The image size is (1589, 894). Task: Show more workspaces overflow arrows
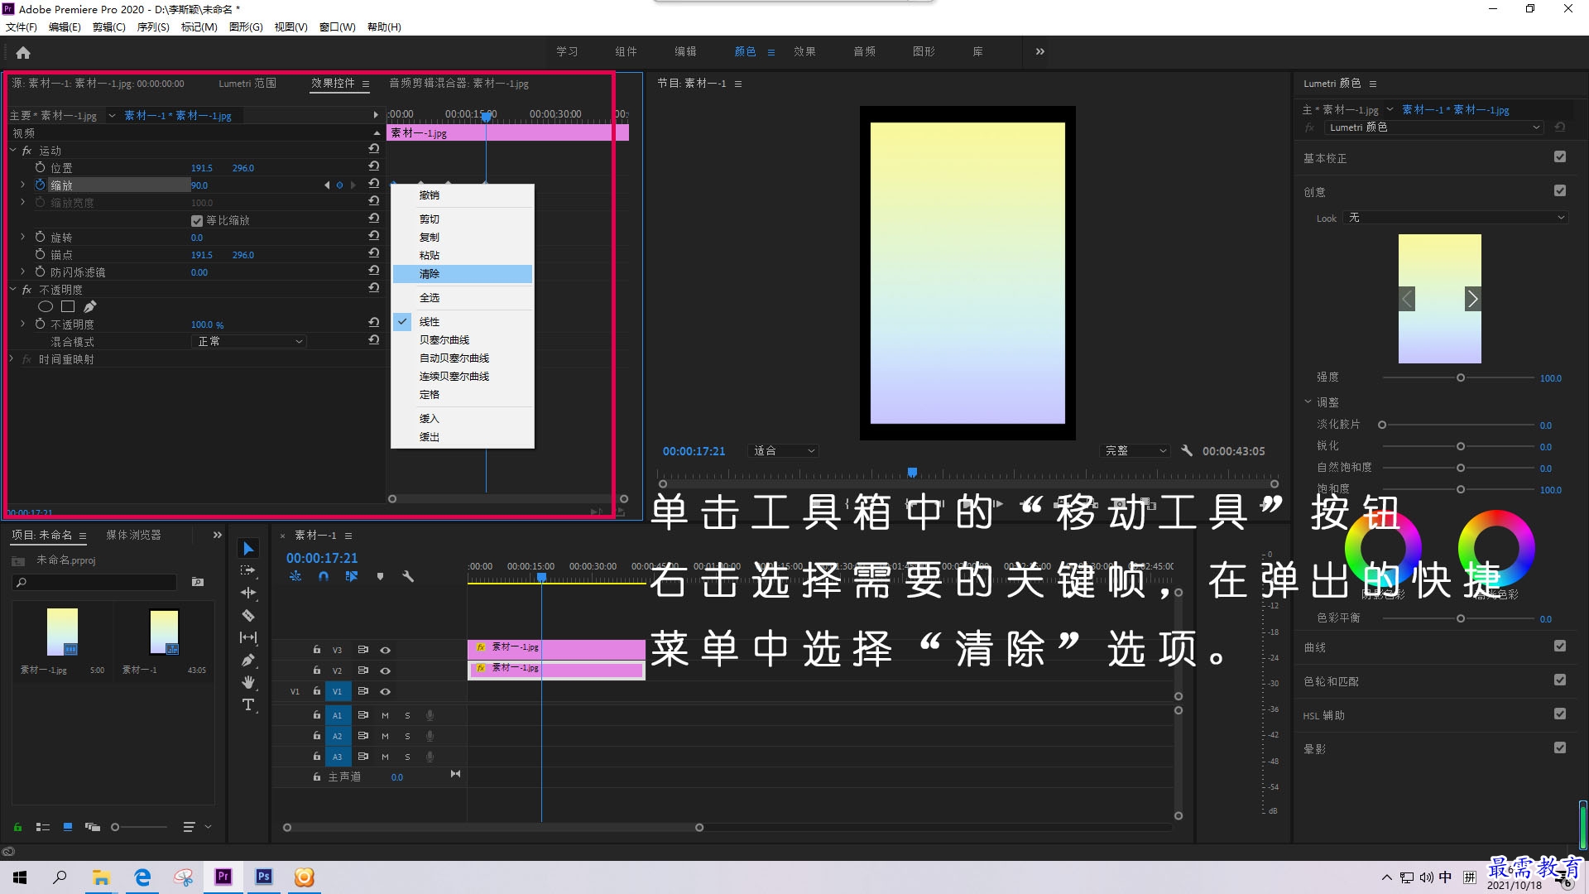click(x=1040, y=51)
